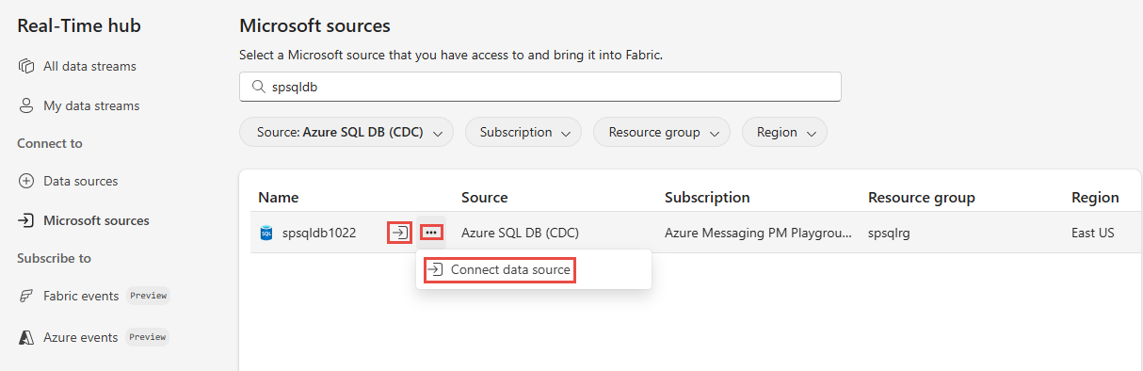Viewport: 1143px width, 371px height.
Task: Click the Name column header
Action: click(278, 197)
